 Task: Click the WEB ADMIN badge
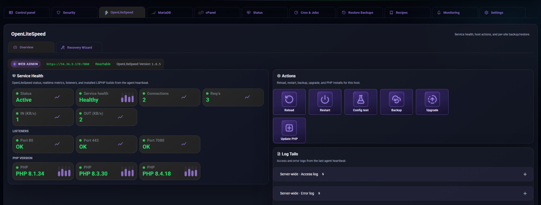tap(26, 64)
